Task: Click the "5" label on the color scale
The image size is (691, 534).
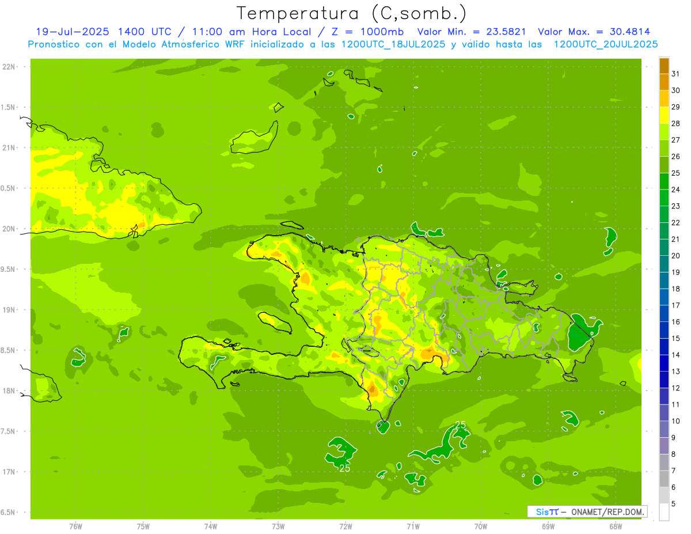Action: pyautogui.click(x=673, y=504)
